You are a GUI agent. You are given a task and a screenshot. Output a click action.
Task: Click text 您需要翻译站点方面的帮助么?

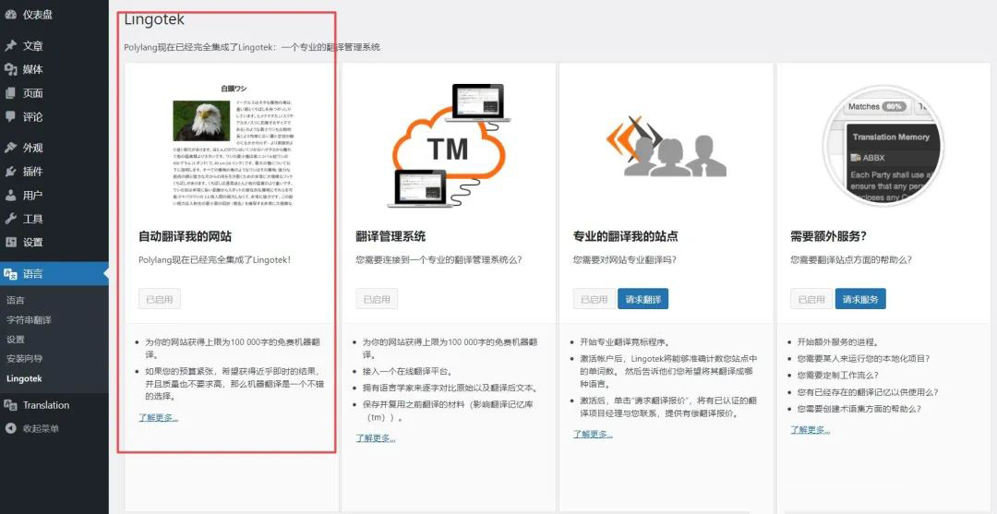(x=851, y=260)
